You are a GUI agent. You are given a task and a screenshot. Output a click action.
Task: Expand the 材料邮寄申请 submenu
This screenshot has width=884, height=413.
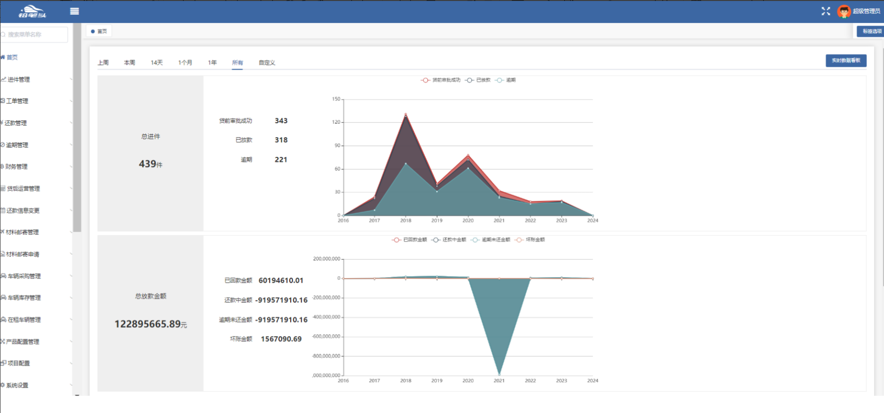click(36, 254)
